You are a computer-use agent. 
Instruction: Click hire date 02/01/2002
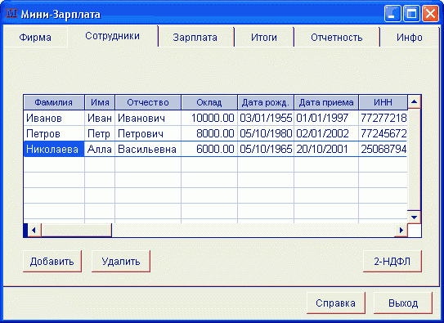click(326, 133)
